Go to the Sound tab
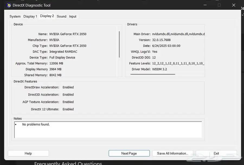 pyautogui.click(x=62, y=16)
